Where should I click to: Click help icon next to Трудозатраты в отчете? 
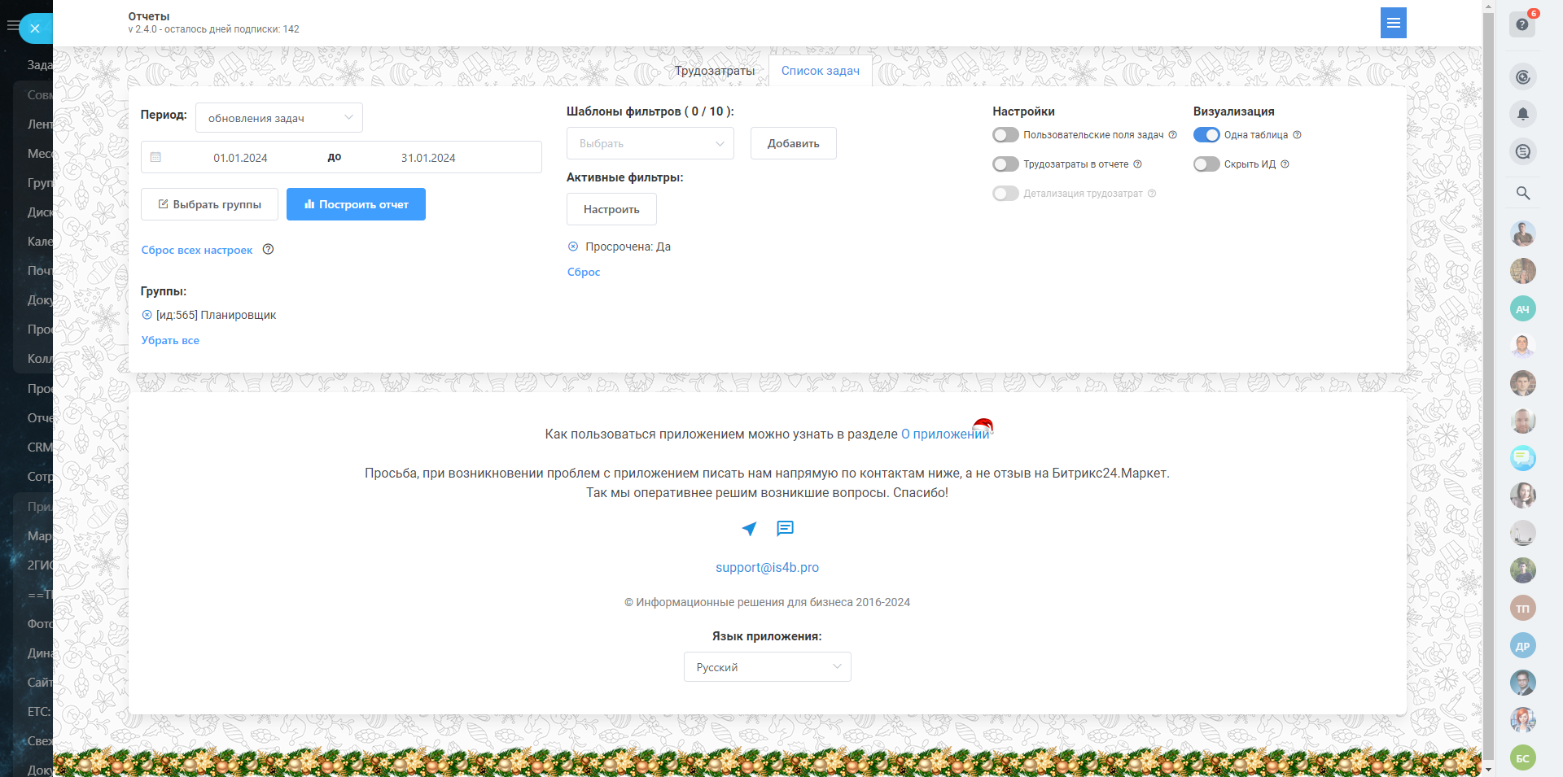click(1137, 164)
